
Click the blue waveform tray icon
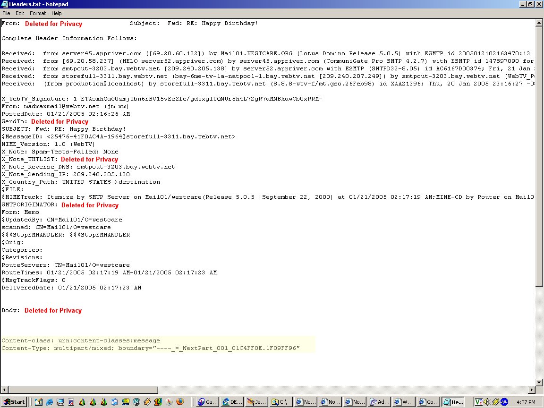point(504,402)
